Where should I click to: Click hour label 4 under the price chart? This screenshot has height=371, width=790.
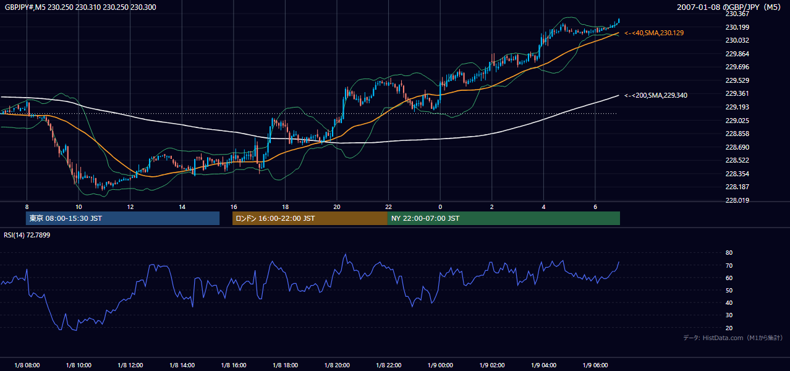click(x=543, y=207)
